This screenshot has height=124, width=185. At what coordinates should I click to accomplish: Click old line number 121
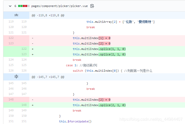coord(11,32)
